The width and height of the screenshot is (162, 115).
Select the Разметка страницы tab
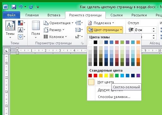click(85, 15)
